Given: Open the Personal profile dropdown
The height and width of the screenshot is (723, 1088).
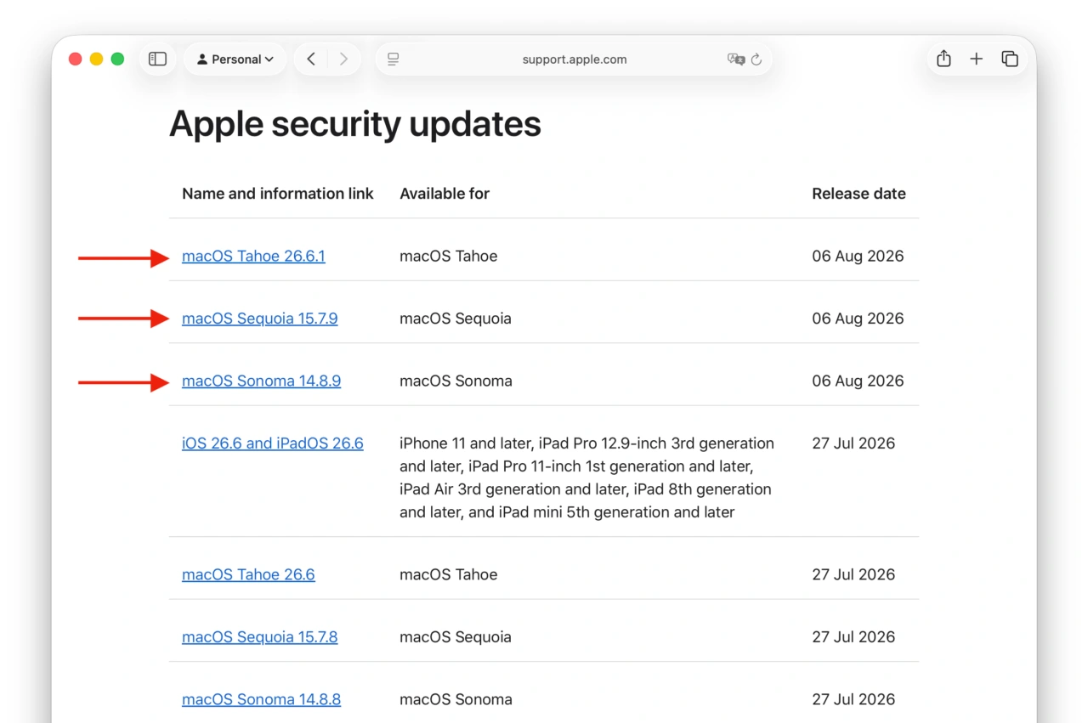Looking at the screenshot, I should pyautogui.click(x=235, y=59).
